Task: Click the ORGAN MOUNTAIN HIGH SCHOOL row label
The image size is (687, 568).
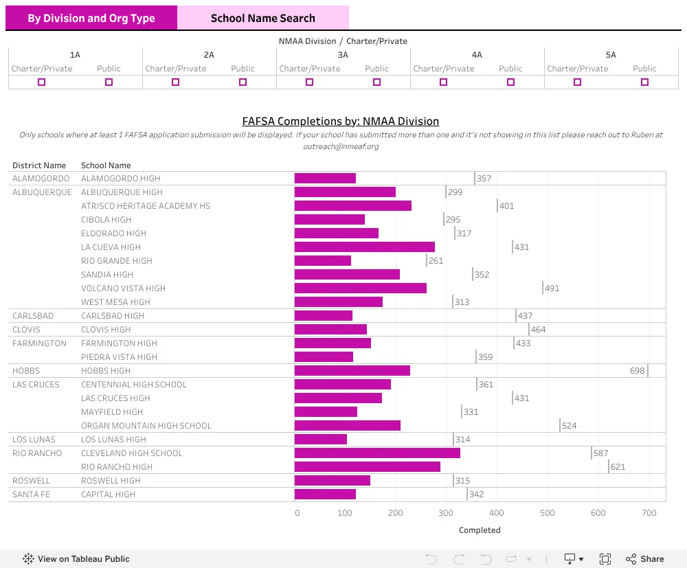Action: (146, 426)
